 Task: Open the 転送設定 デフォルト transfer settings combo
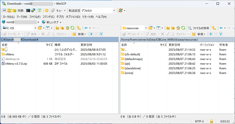coord(98,11)
